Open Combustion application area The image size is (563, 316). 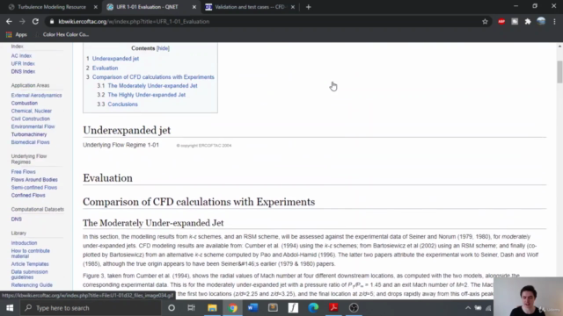tap(25, 104)
